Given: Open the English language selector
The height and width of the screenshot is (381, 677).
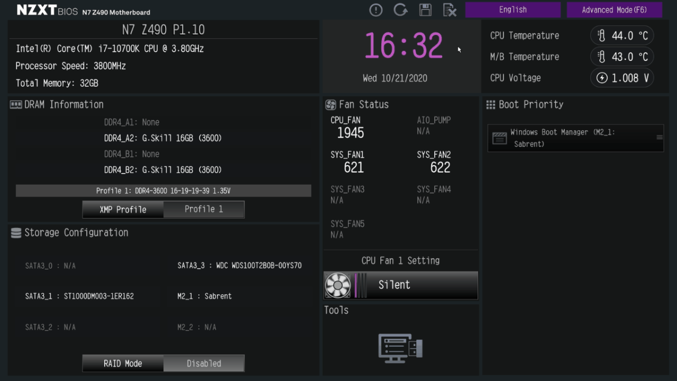Looking at the screenshot, I should click(x=513, y=10).
